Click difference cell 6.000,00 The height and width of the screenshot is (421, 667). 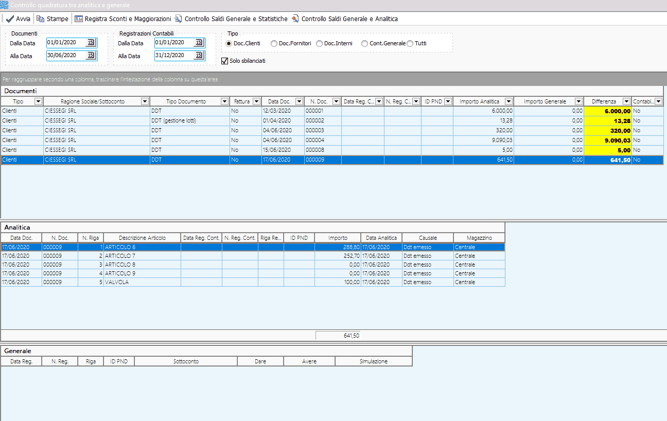[x=608, y=111]
